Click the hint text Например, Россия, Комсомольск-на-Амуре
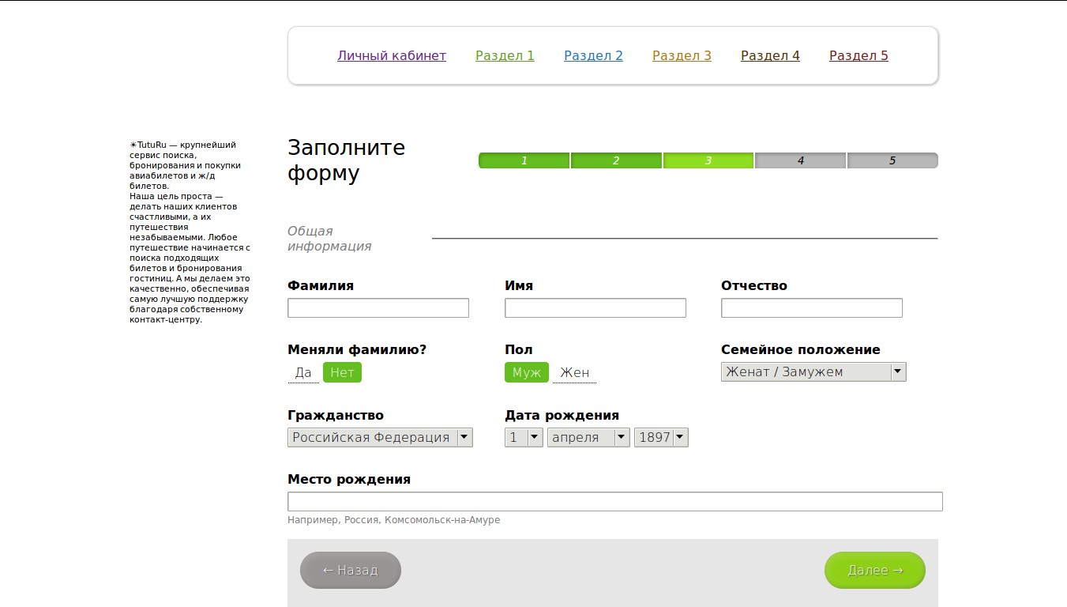 pos(393,520)
